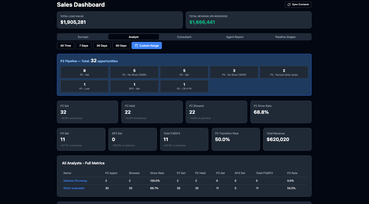This screenshot has width=369, height=204.
Task: Select the Pipeline Stages tab
Action: point(285,37)
